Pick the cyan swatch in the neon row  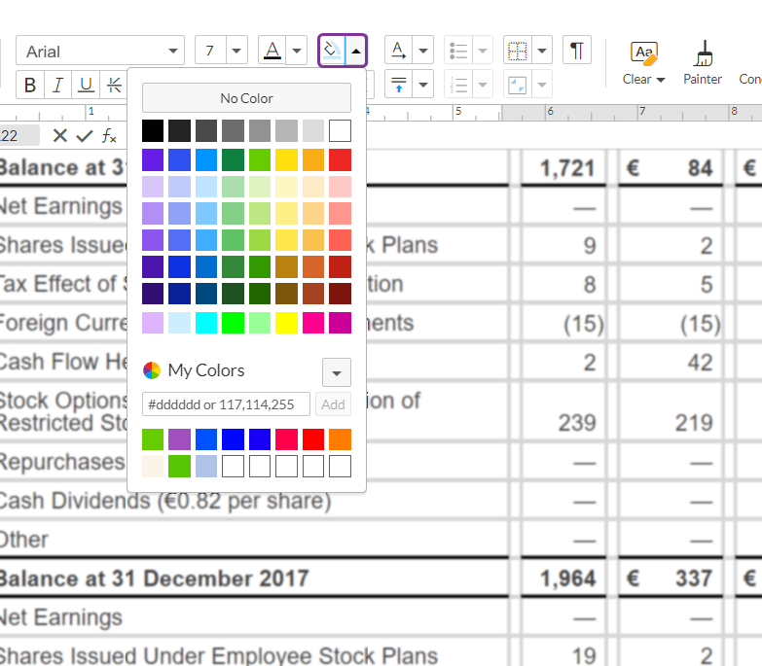[206, 323]
